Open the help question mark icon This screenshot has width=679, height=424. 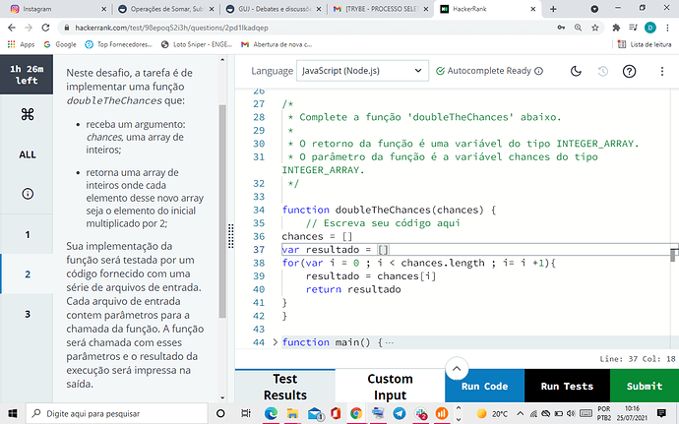pos(629,71)
